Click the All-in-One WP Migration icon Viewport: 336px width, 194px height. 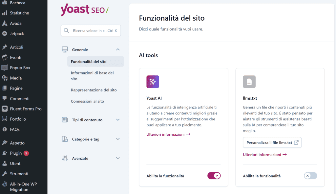tap(5, 184)
